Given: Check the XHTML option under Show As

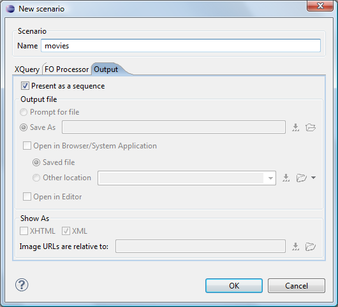Looking at the screenshot, I should click(24, 231).
